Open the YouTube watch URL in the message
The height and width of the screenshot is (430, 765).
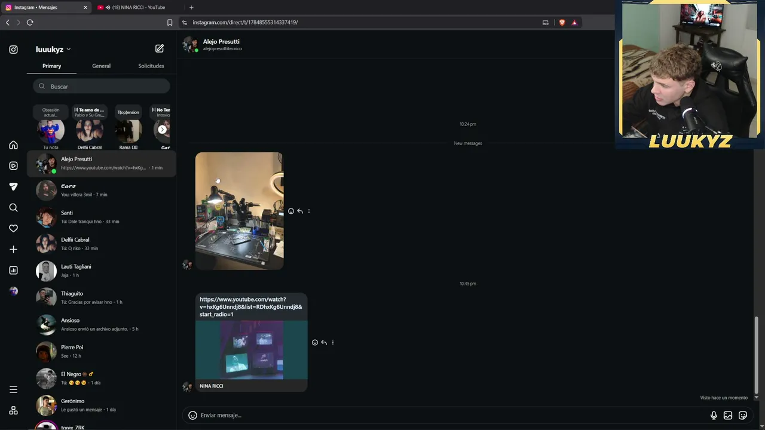tap(251, 307)
